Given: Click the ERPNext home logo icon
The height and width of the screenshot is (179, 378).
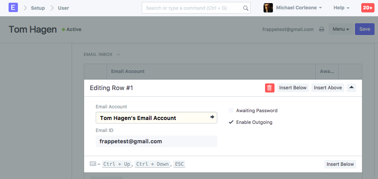Looking at the screenshot, I should click(13, 8).
